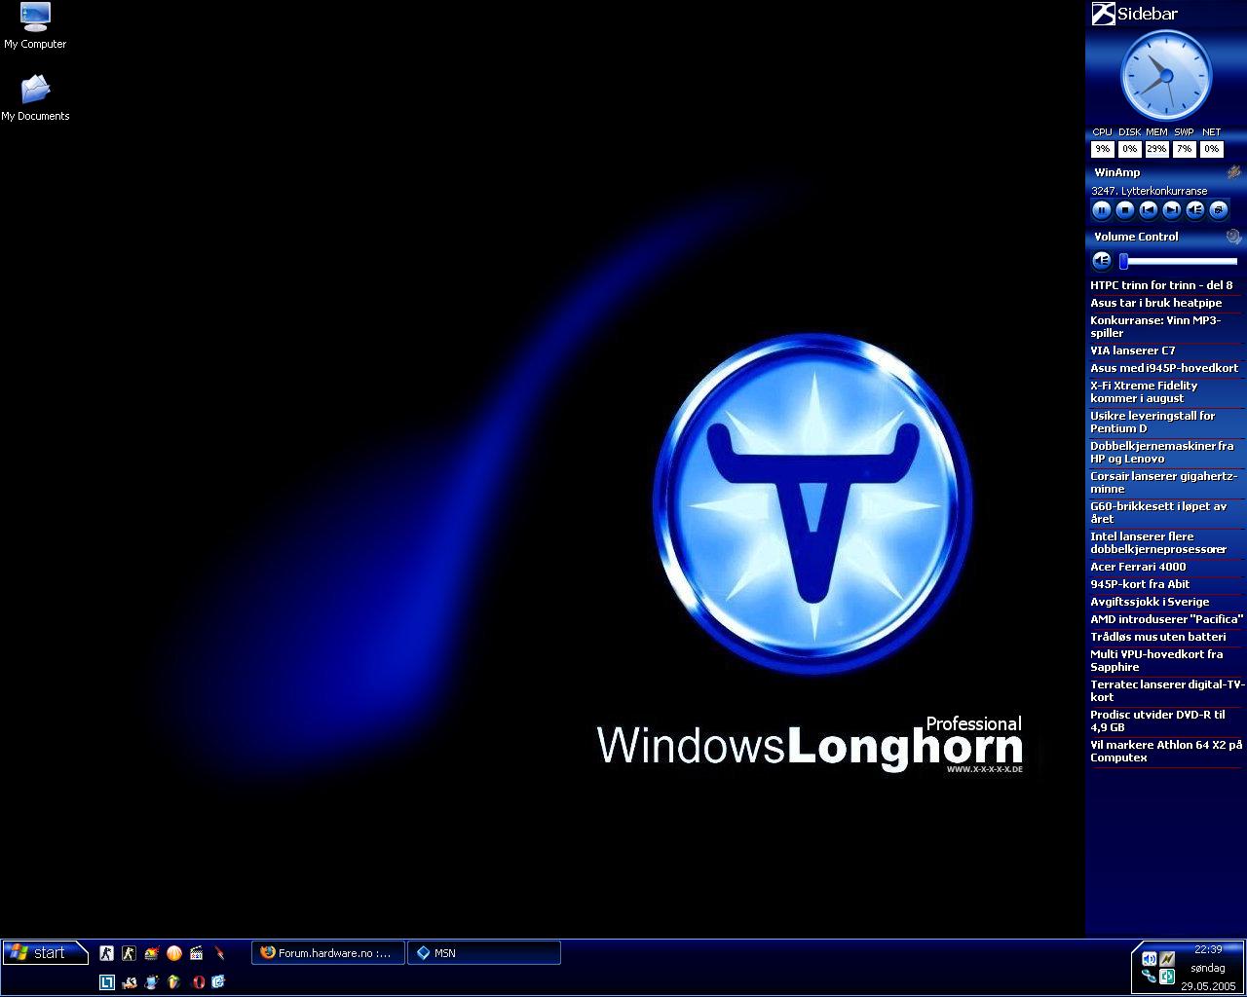Open headline 'Konkurranse: Vinn MP3-spiller'

coord(1155,326)
